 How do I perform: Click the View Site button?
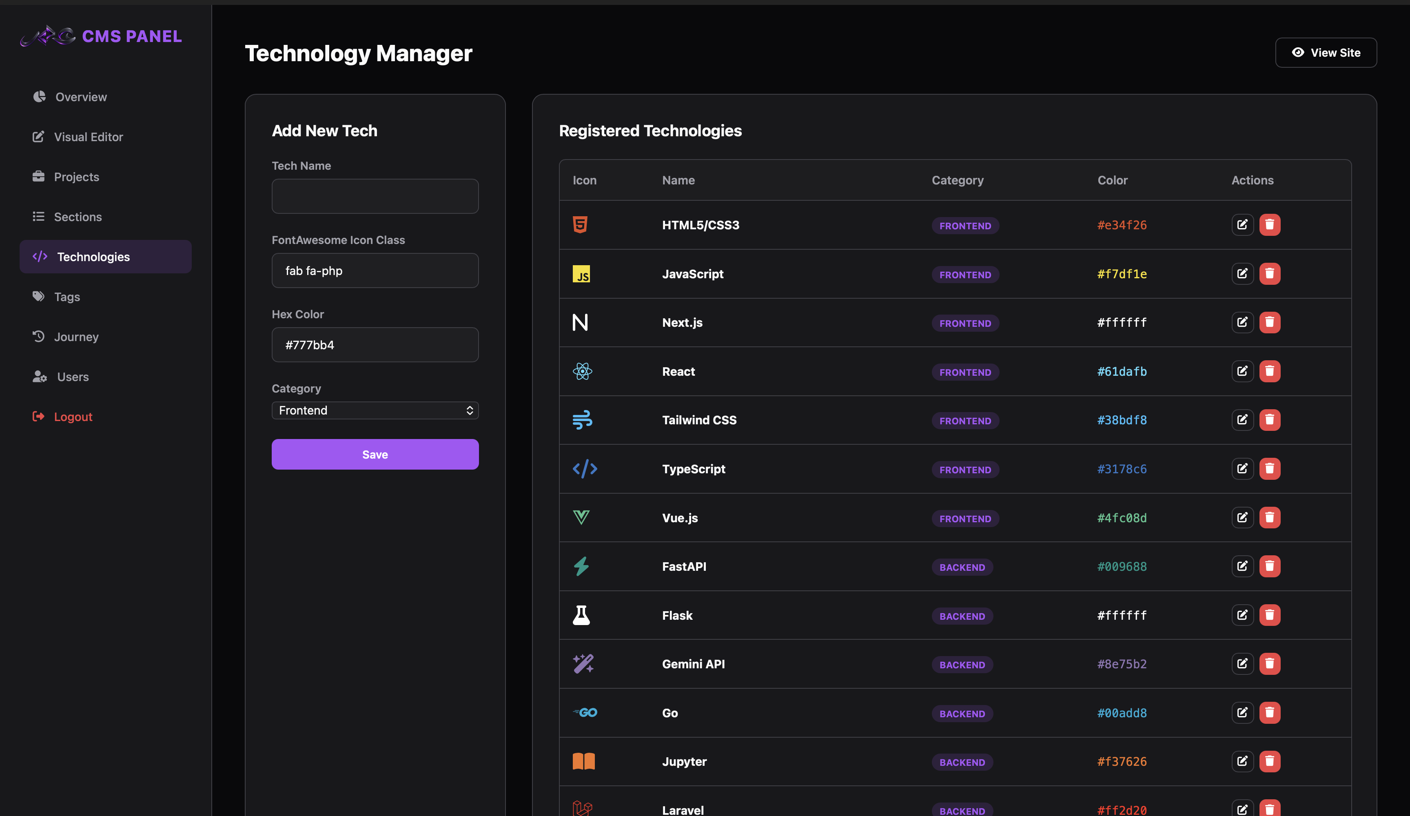(1326, 53)
